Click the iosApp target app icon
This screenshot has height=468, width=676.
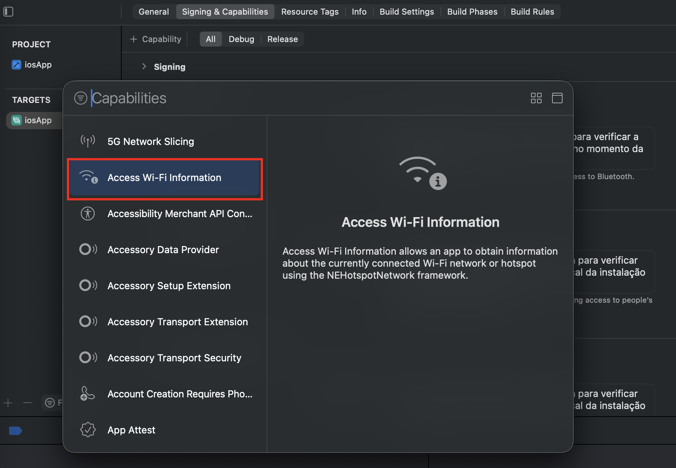[x=17, y=120]
